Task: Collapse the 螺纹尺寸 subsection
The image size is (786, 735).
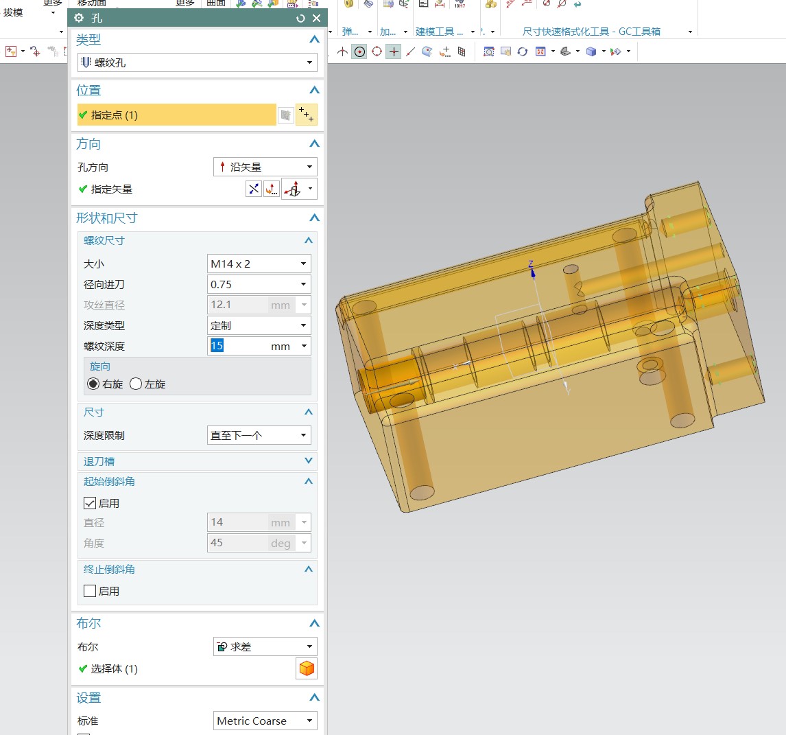Action: pyautogui.click(x=309, y=240)
